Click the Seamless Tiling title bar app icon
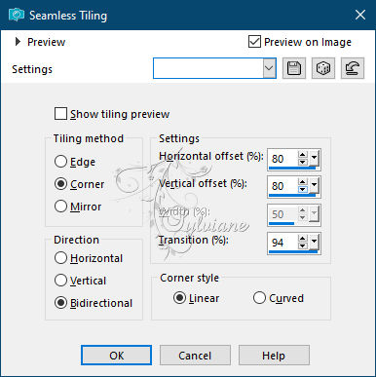Image resolution: width=376 pixels, height=377 pixels. [x=17, y=15]
